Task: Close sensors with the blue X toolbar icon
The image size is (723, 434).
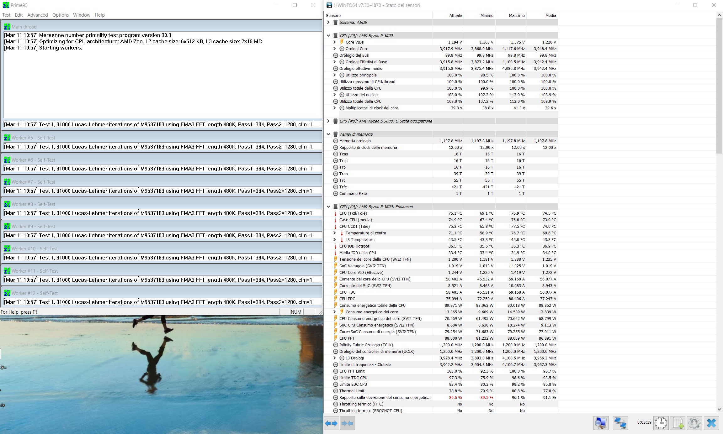Action: click(711, 423)
